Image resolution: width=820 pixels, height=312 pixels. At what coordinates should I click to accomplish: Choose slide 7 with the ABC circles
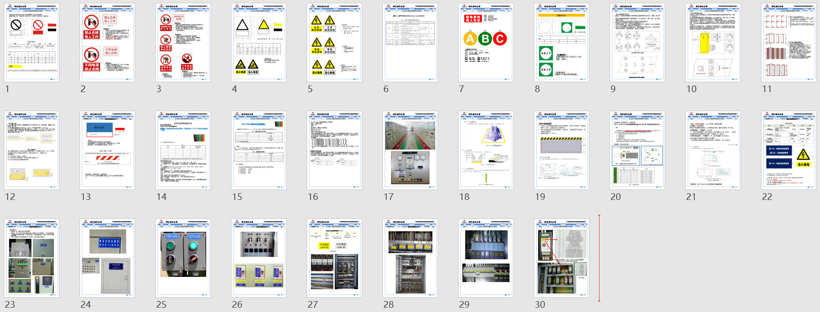pyautogui.click(x=486, y=43)
